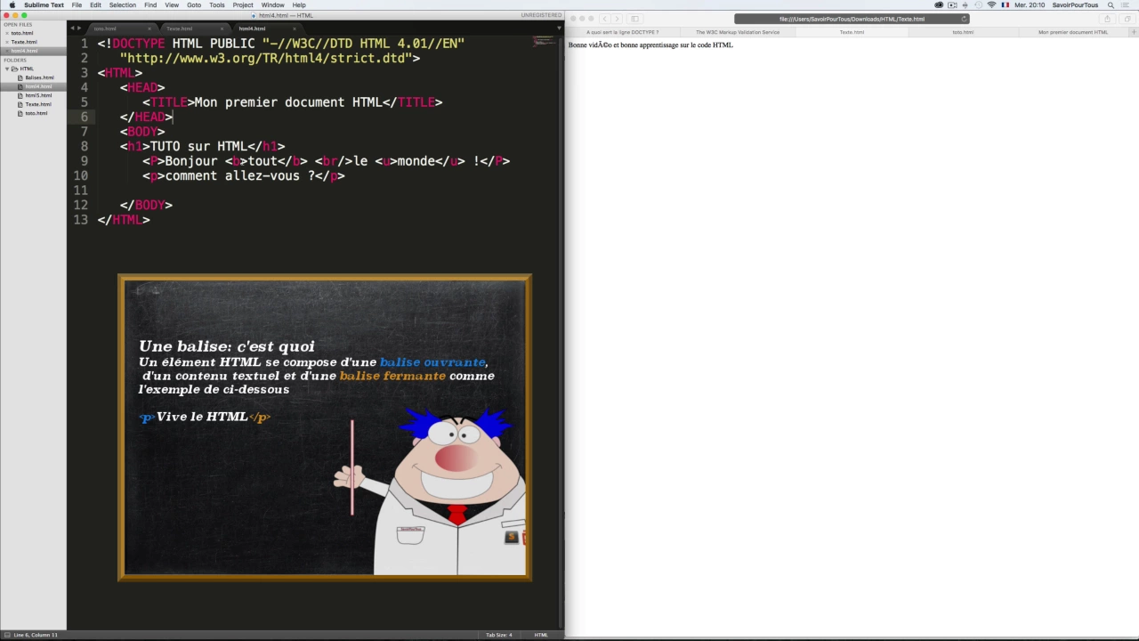The height and width of the screenshot is (641, 1139).
Task: Go forward in Safari window
Action: point(617,19)
